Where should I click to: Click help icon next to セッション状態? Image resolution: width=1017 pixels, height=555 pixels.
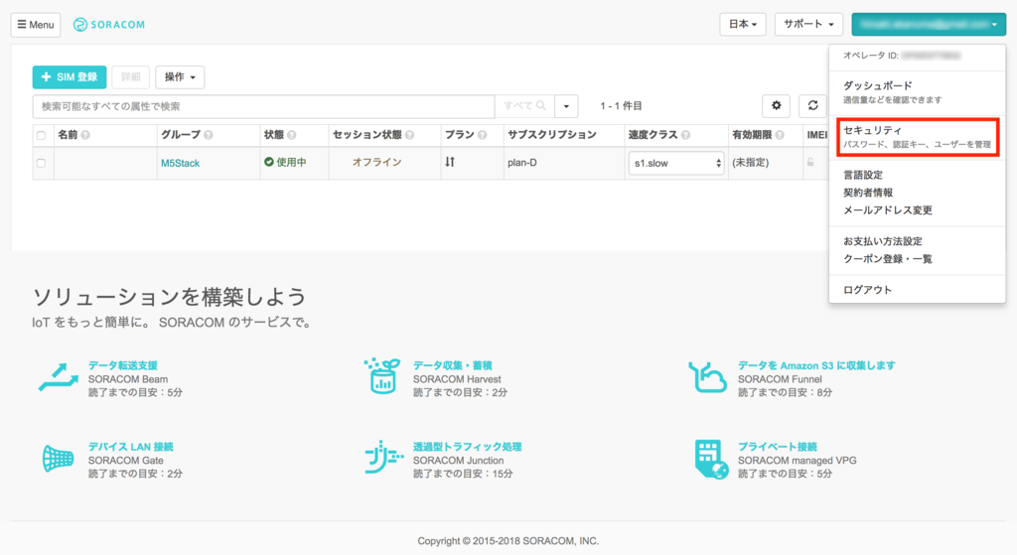[x=409, y=135]
